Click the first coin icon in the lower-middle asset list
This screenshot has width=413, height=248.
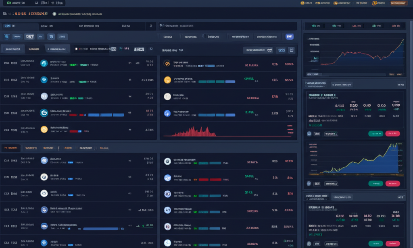[167, 161]
